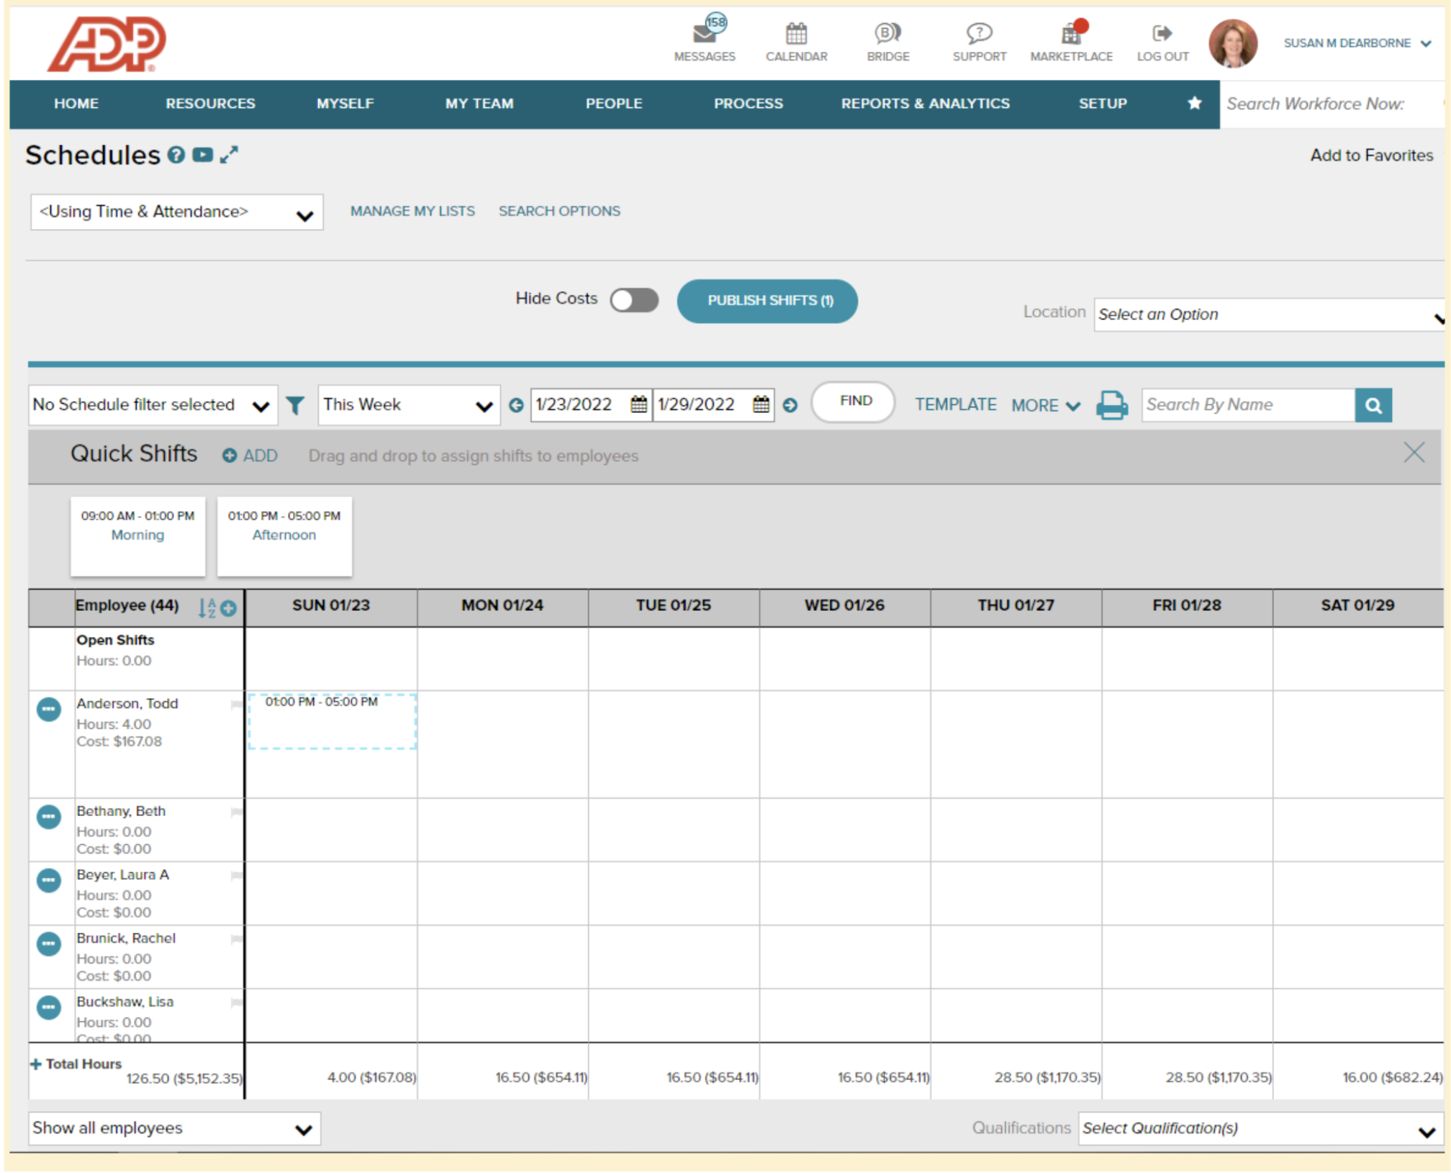Toggle the Hide Costs switch
The width and height of the screenshot is (1451, 1173).
[633, 300]
